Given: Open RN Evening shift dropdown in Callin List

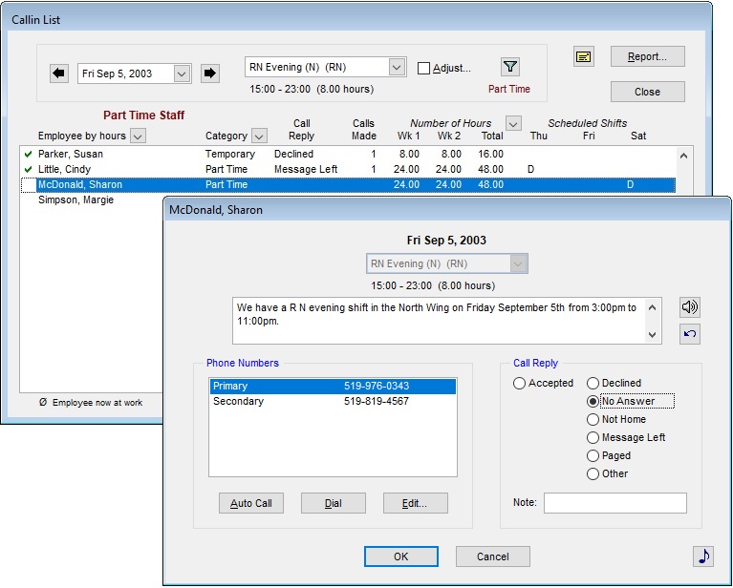Looking at the screenshot, I should point(397,67).
